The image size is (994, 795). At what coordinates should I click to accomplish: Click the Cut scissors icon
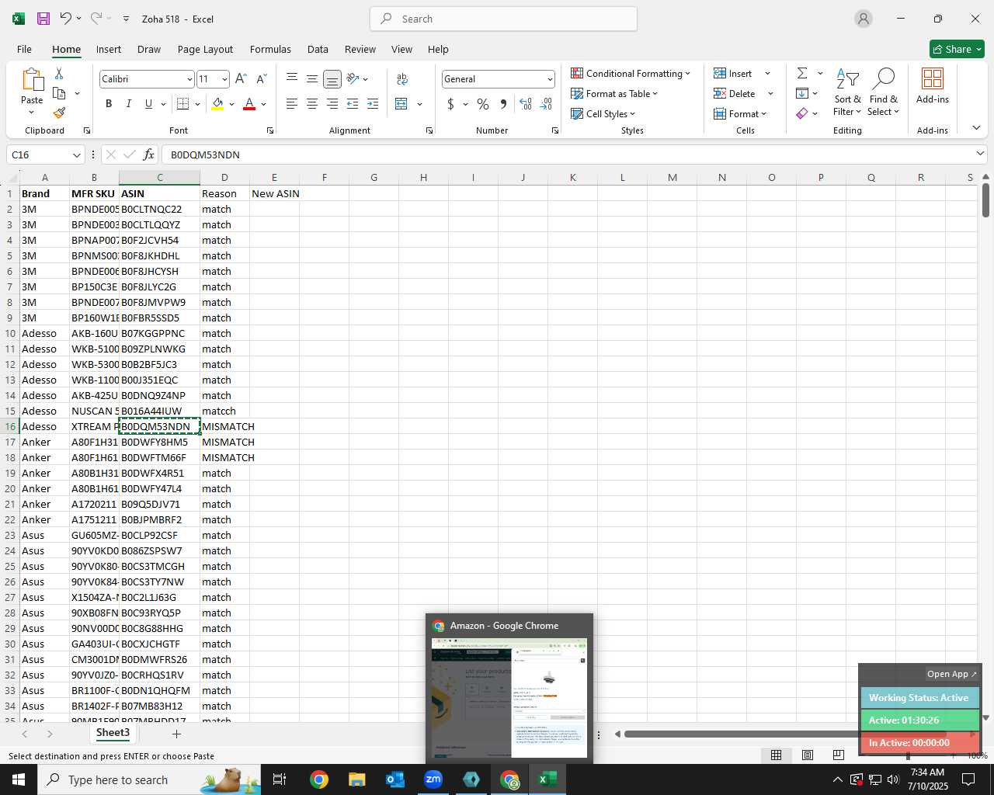(59, 73)
